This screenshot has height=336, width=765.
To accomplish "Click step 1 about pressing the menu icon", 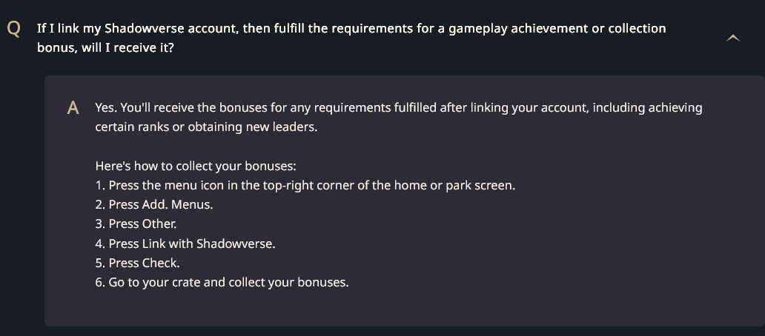I will (305, 186).
